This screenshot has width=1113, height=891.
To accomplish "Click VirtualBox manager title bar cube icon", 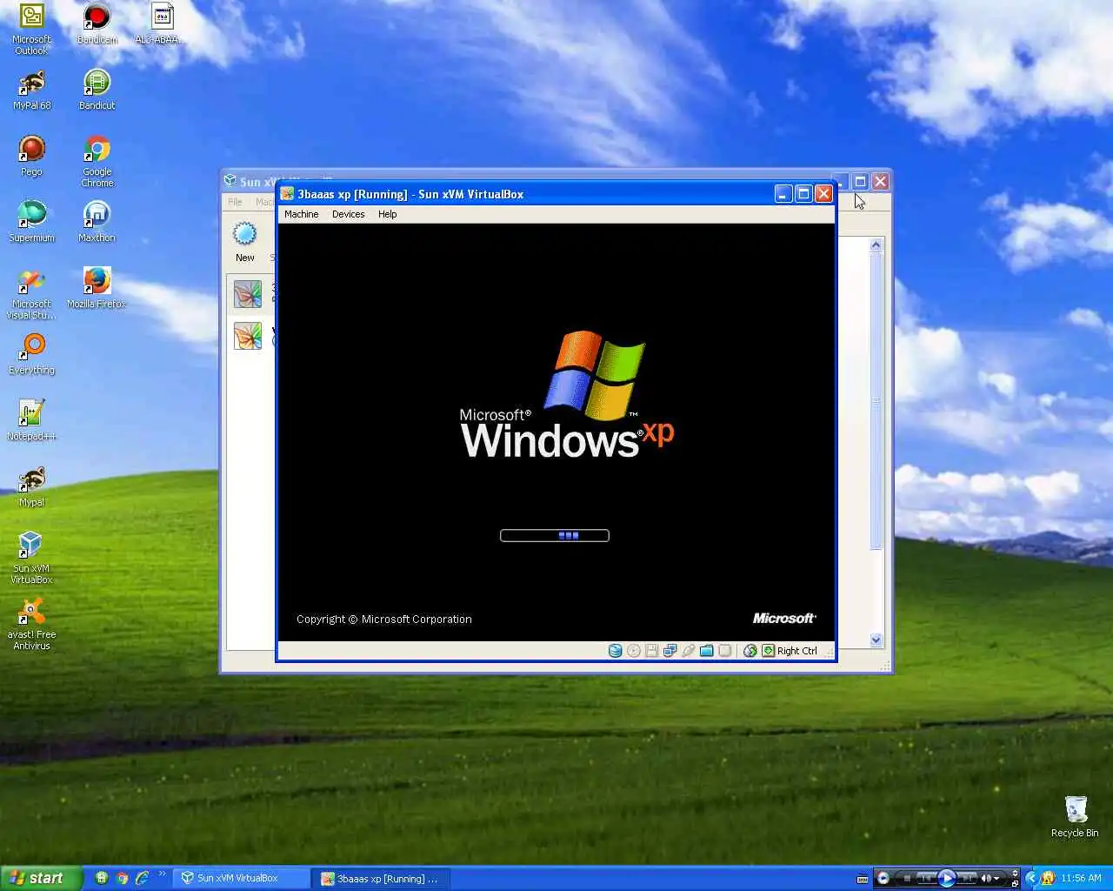I will [230, 180].
